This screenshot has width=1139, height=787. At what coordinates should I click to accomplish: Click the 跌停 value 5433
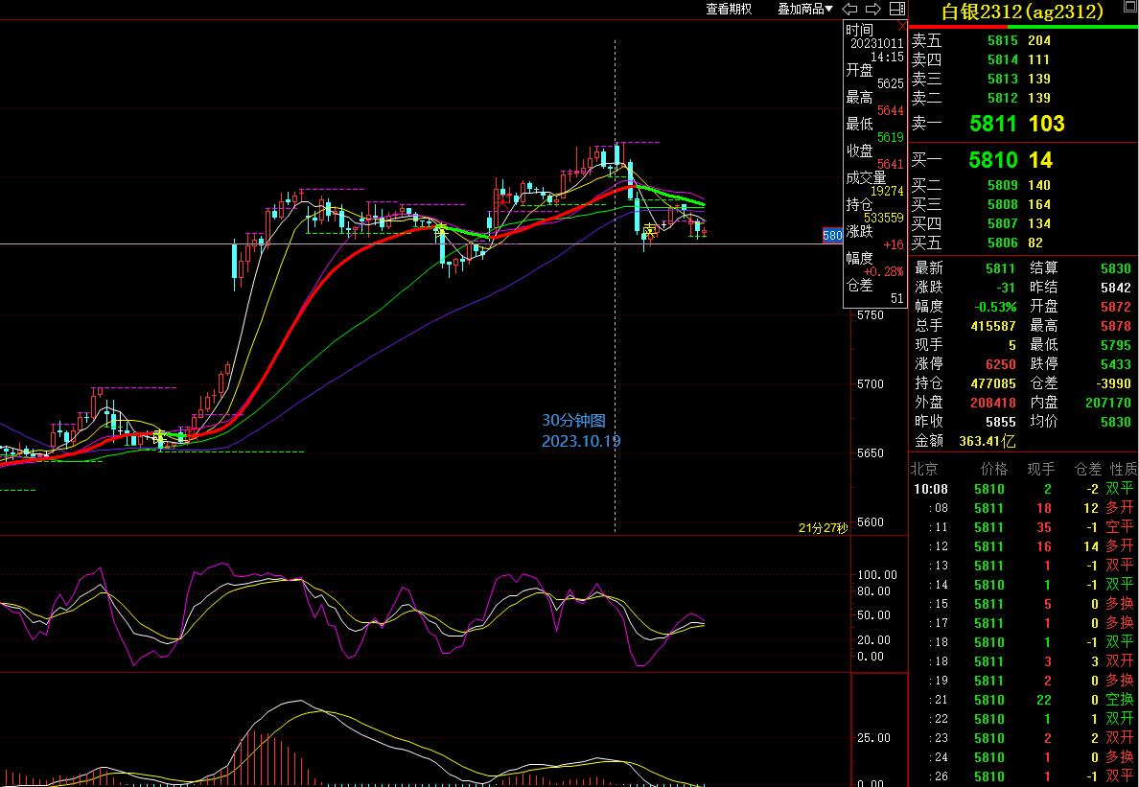(x=1116, y=364)
